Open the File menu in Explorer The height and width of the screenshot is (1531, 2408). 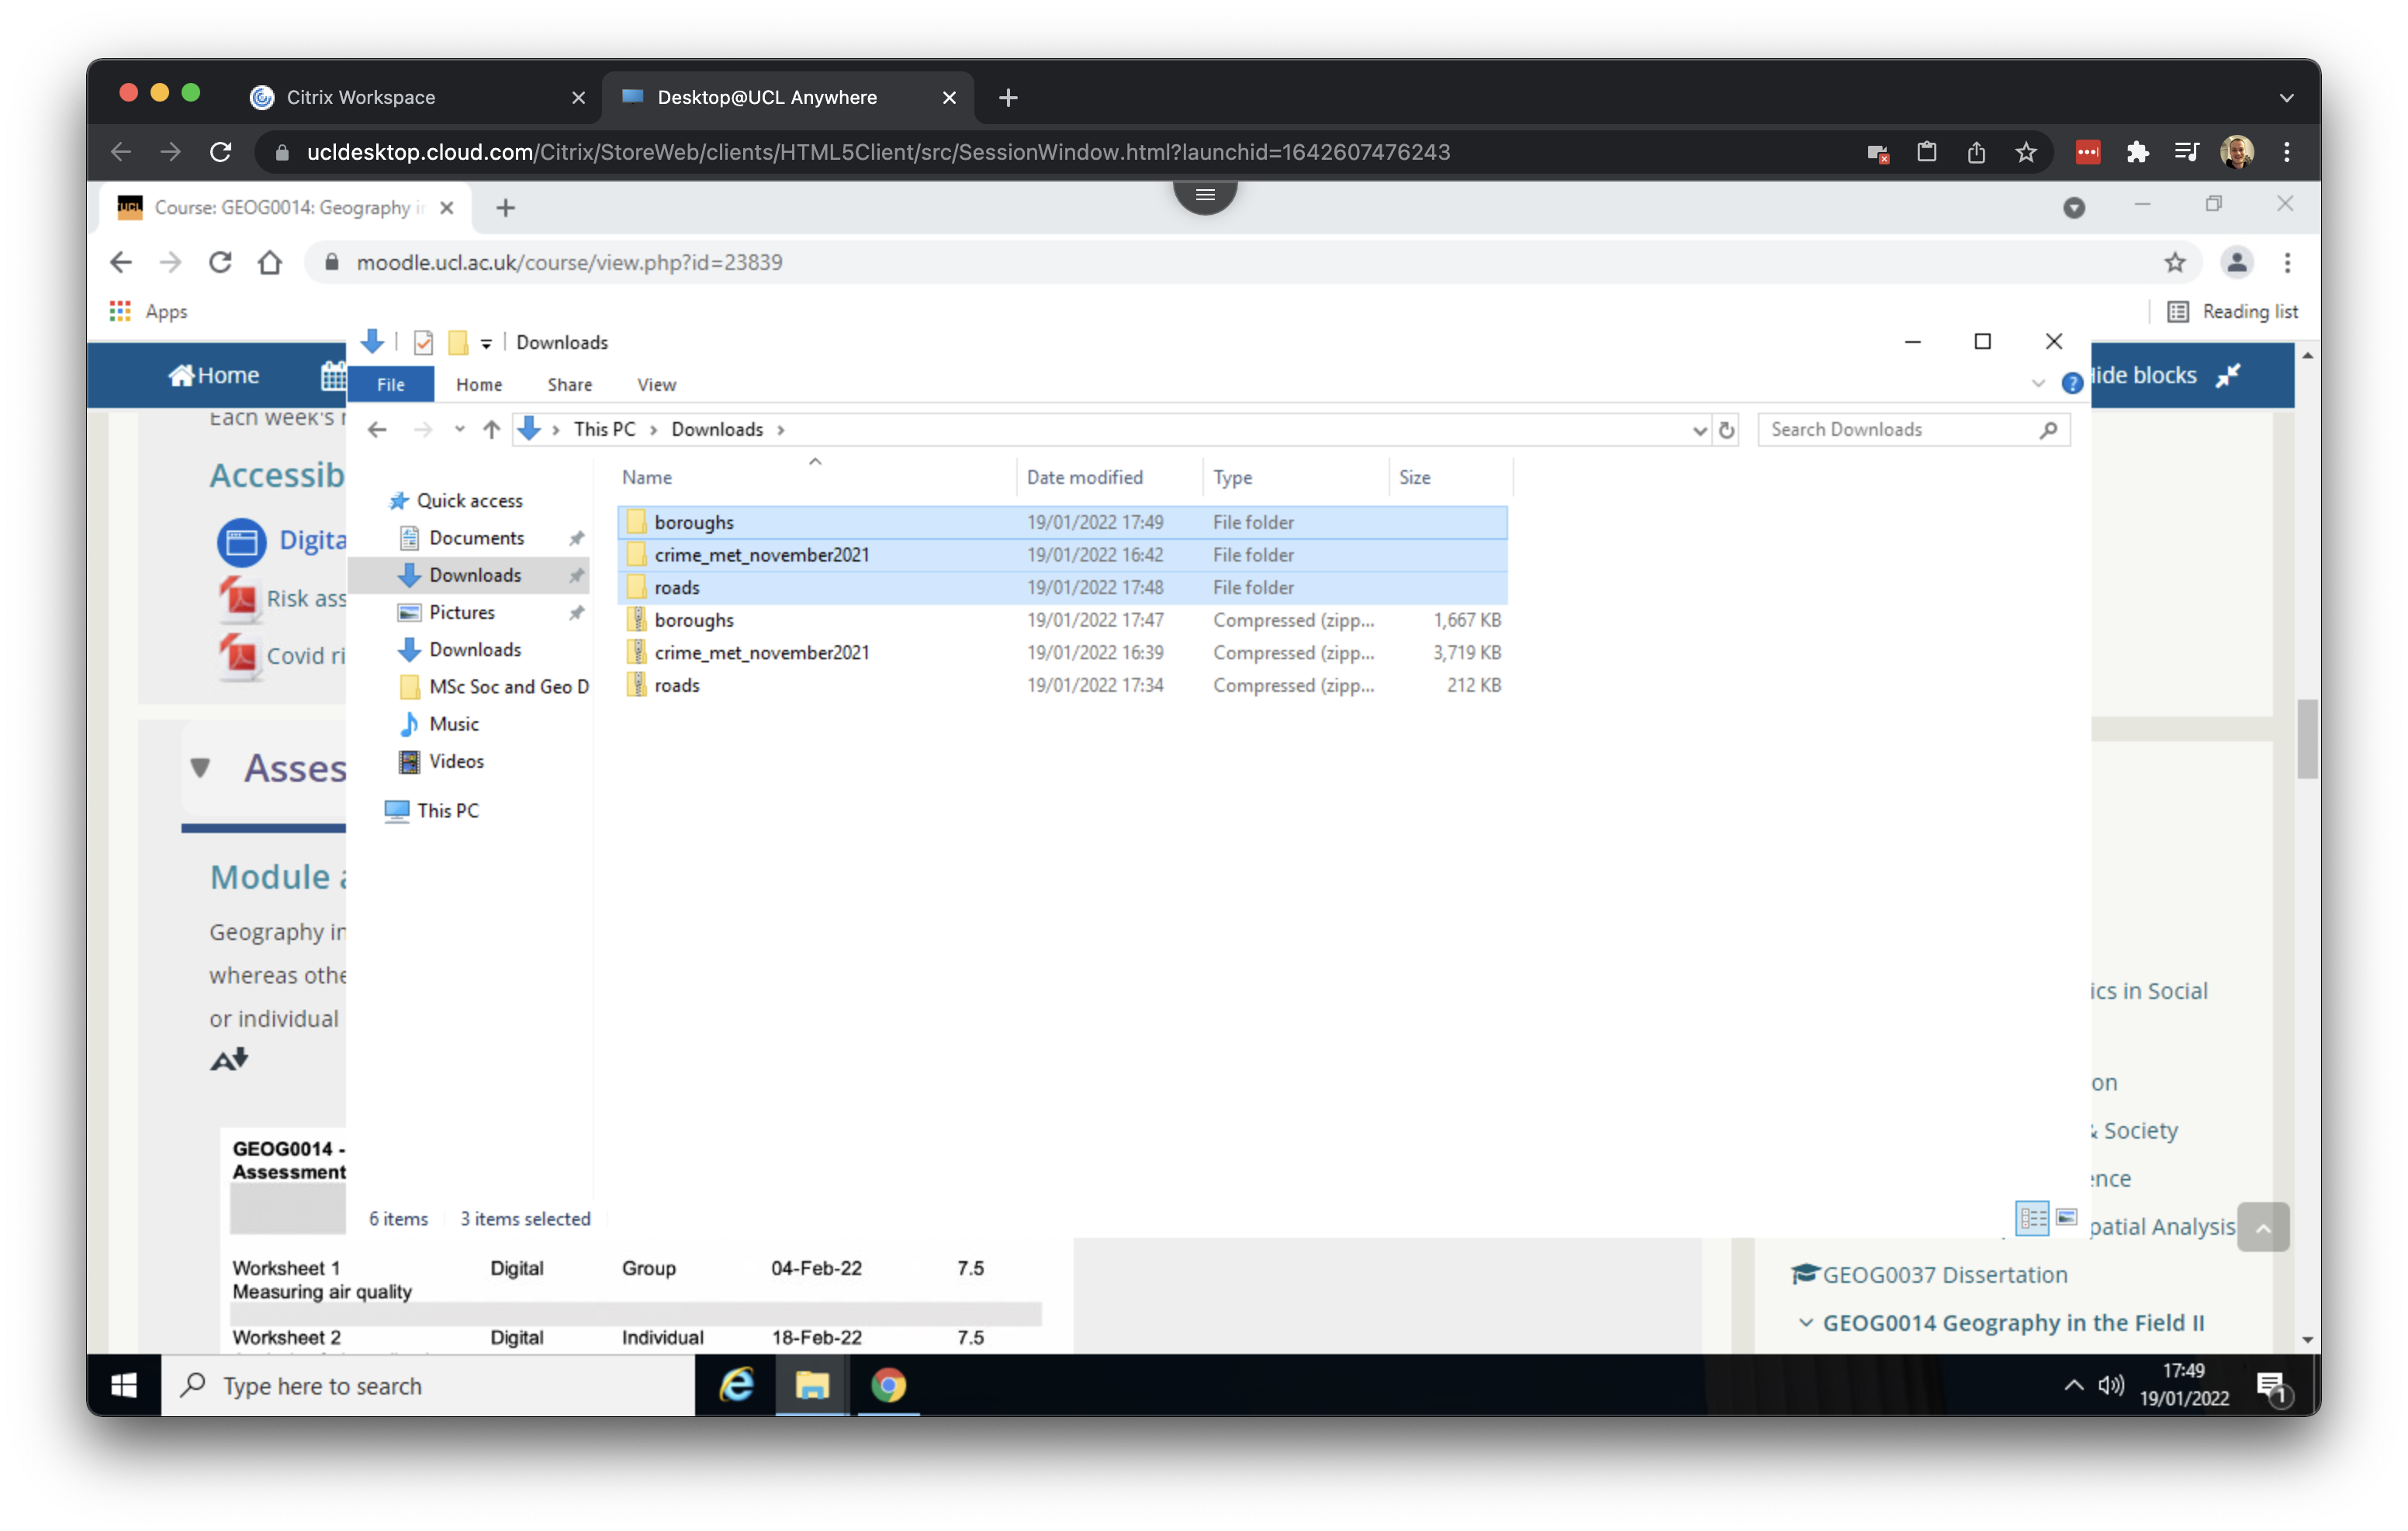coord(390,384)
